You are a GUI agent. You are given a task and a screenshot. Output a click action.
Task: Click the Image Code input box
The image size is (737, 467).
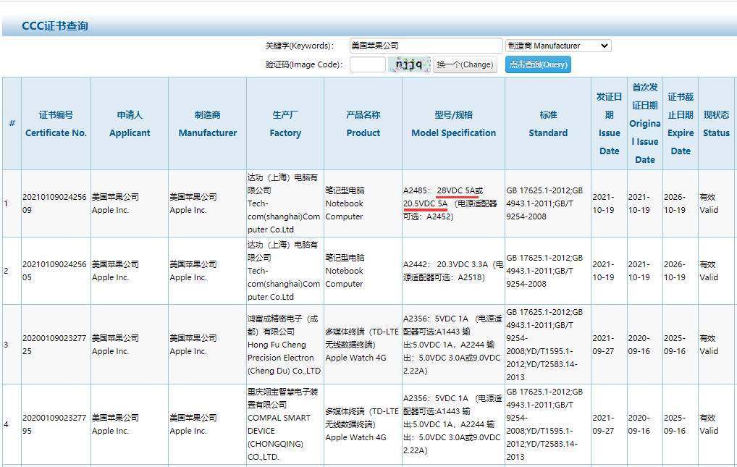[368, 64]
